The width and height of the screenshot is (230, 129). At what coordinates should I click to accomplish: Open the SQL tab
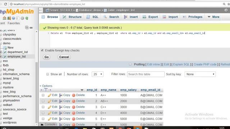tap(92, 17)
